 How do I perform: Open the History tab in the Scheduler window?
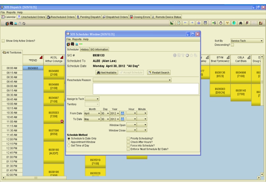84,49
